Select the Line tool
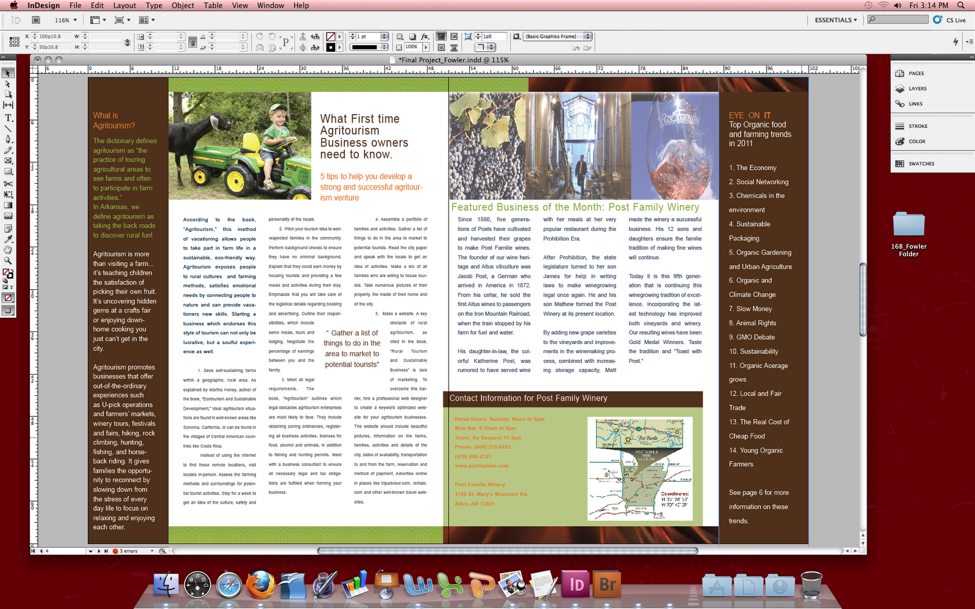 (8, 128)
